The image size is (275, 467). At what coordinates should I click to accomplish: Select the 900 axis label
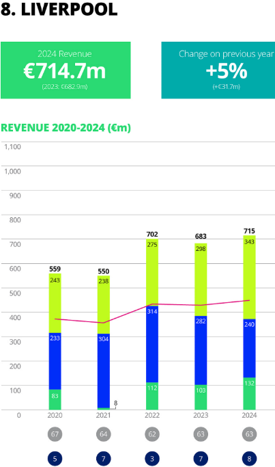[15, 196]
